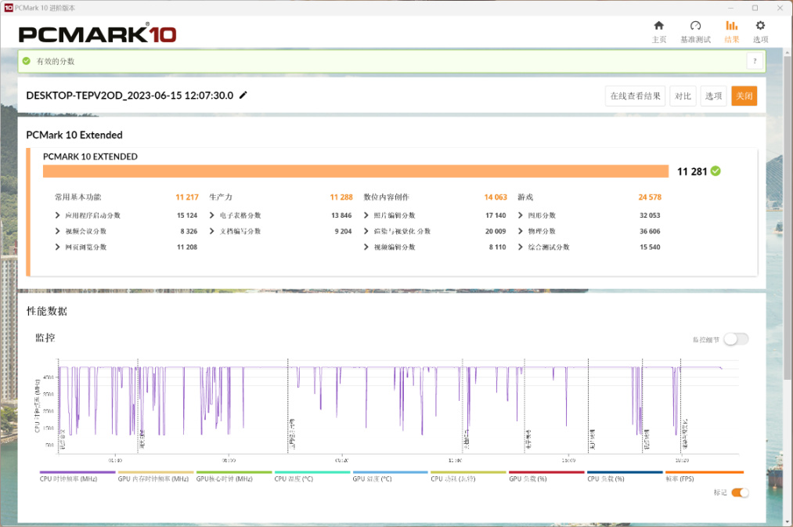Expand the 视频编辑分数 row
Image resolution: width=793 pixels, height=527 pixels.
366,247
